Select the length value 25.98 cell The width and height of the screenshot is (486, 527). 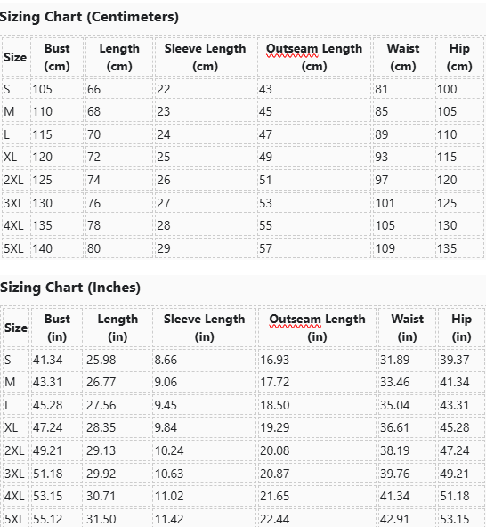(117, 360)
